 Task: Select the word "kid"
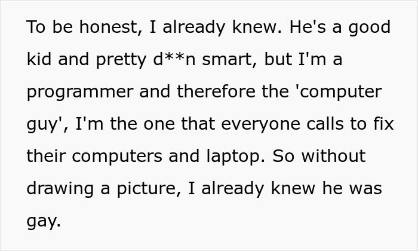click(39, 59)
